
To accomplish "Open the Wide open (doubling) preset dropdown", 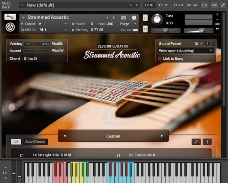I will pos(186,50).
